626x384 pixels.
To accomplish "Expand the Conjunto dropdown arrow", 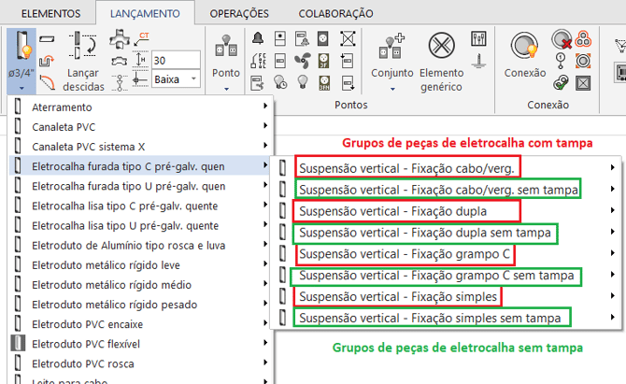I will pos(391,90).
